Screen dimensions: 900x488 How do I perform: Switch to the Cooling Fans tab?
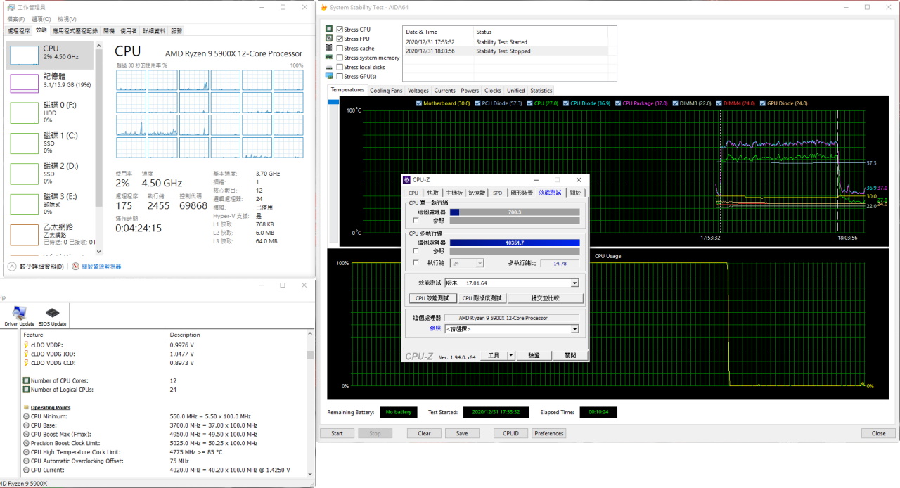(x=386, y=91)
